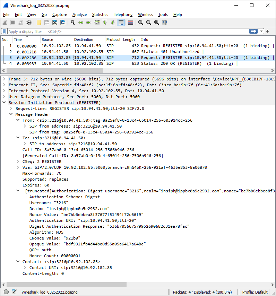Image resolution: width=276 pixels, height=296 pixels.
Task: Close this capture file icon
Action: tap(55, 23)
